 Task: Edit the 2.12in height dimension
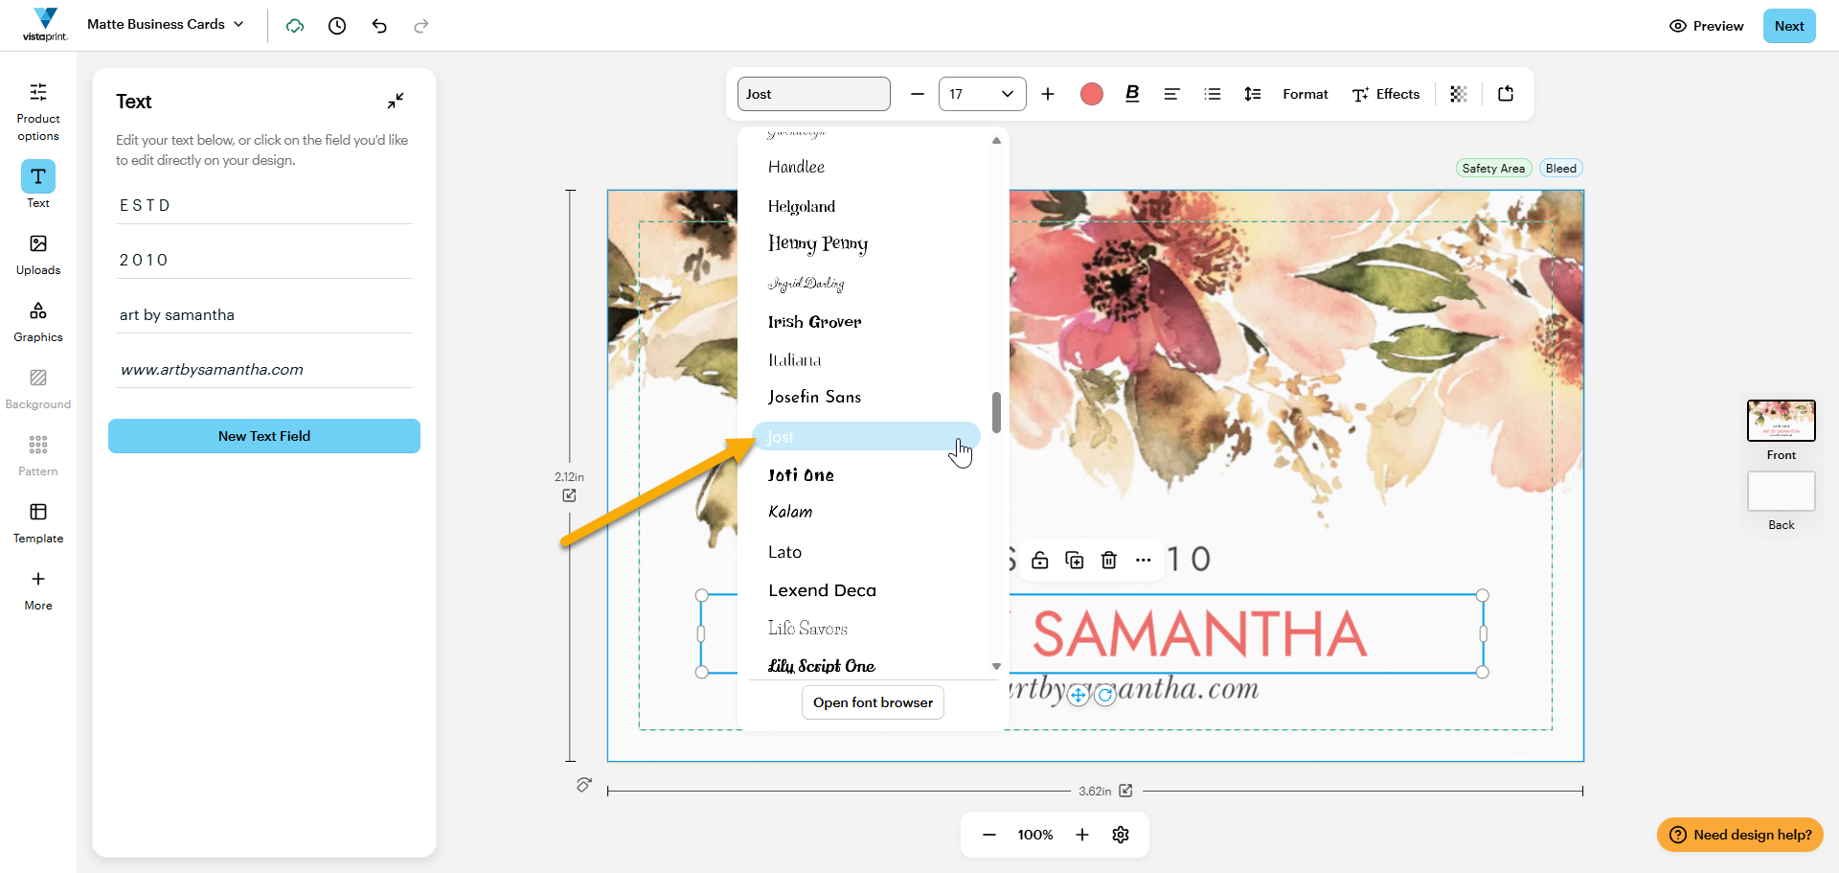569,495
